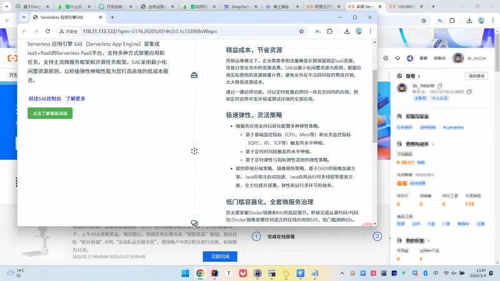The image size is (500, 281).
Task: Go back in the SAE browser window
Action: pos(24,31)
